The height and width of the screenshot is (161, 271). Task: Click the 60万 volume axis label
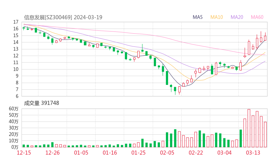[14, 109]
